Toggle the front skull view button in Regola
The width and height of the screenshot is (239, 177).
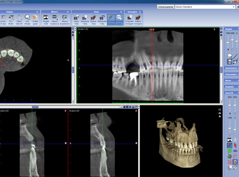(230, 62)
